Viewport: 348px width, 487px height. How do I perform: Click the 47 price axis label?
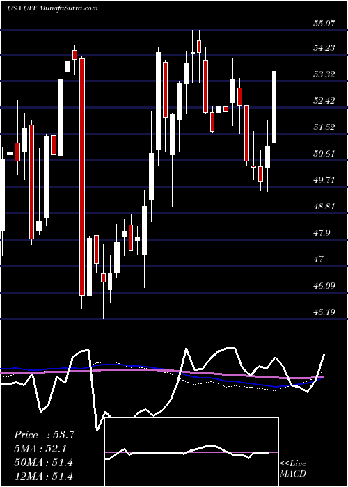[319, 259]
